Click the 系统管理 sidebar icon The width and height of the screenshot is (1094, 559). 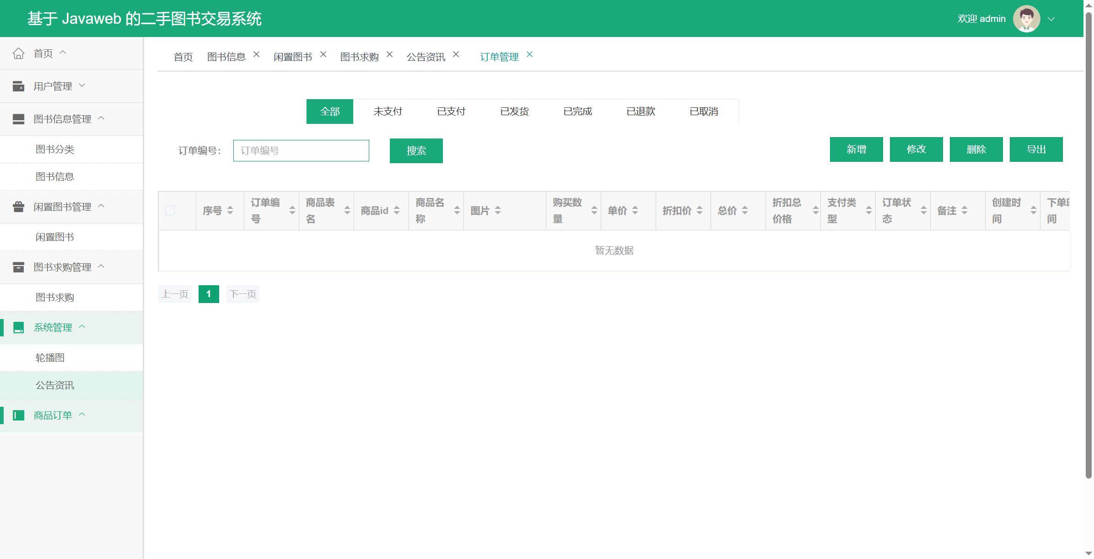tap(18, 328)
